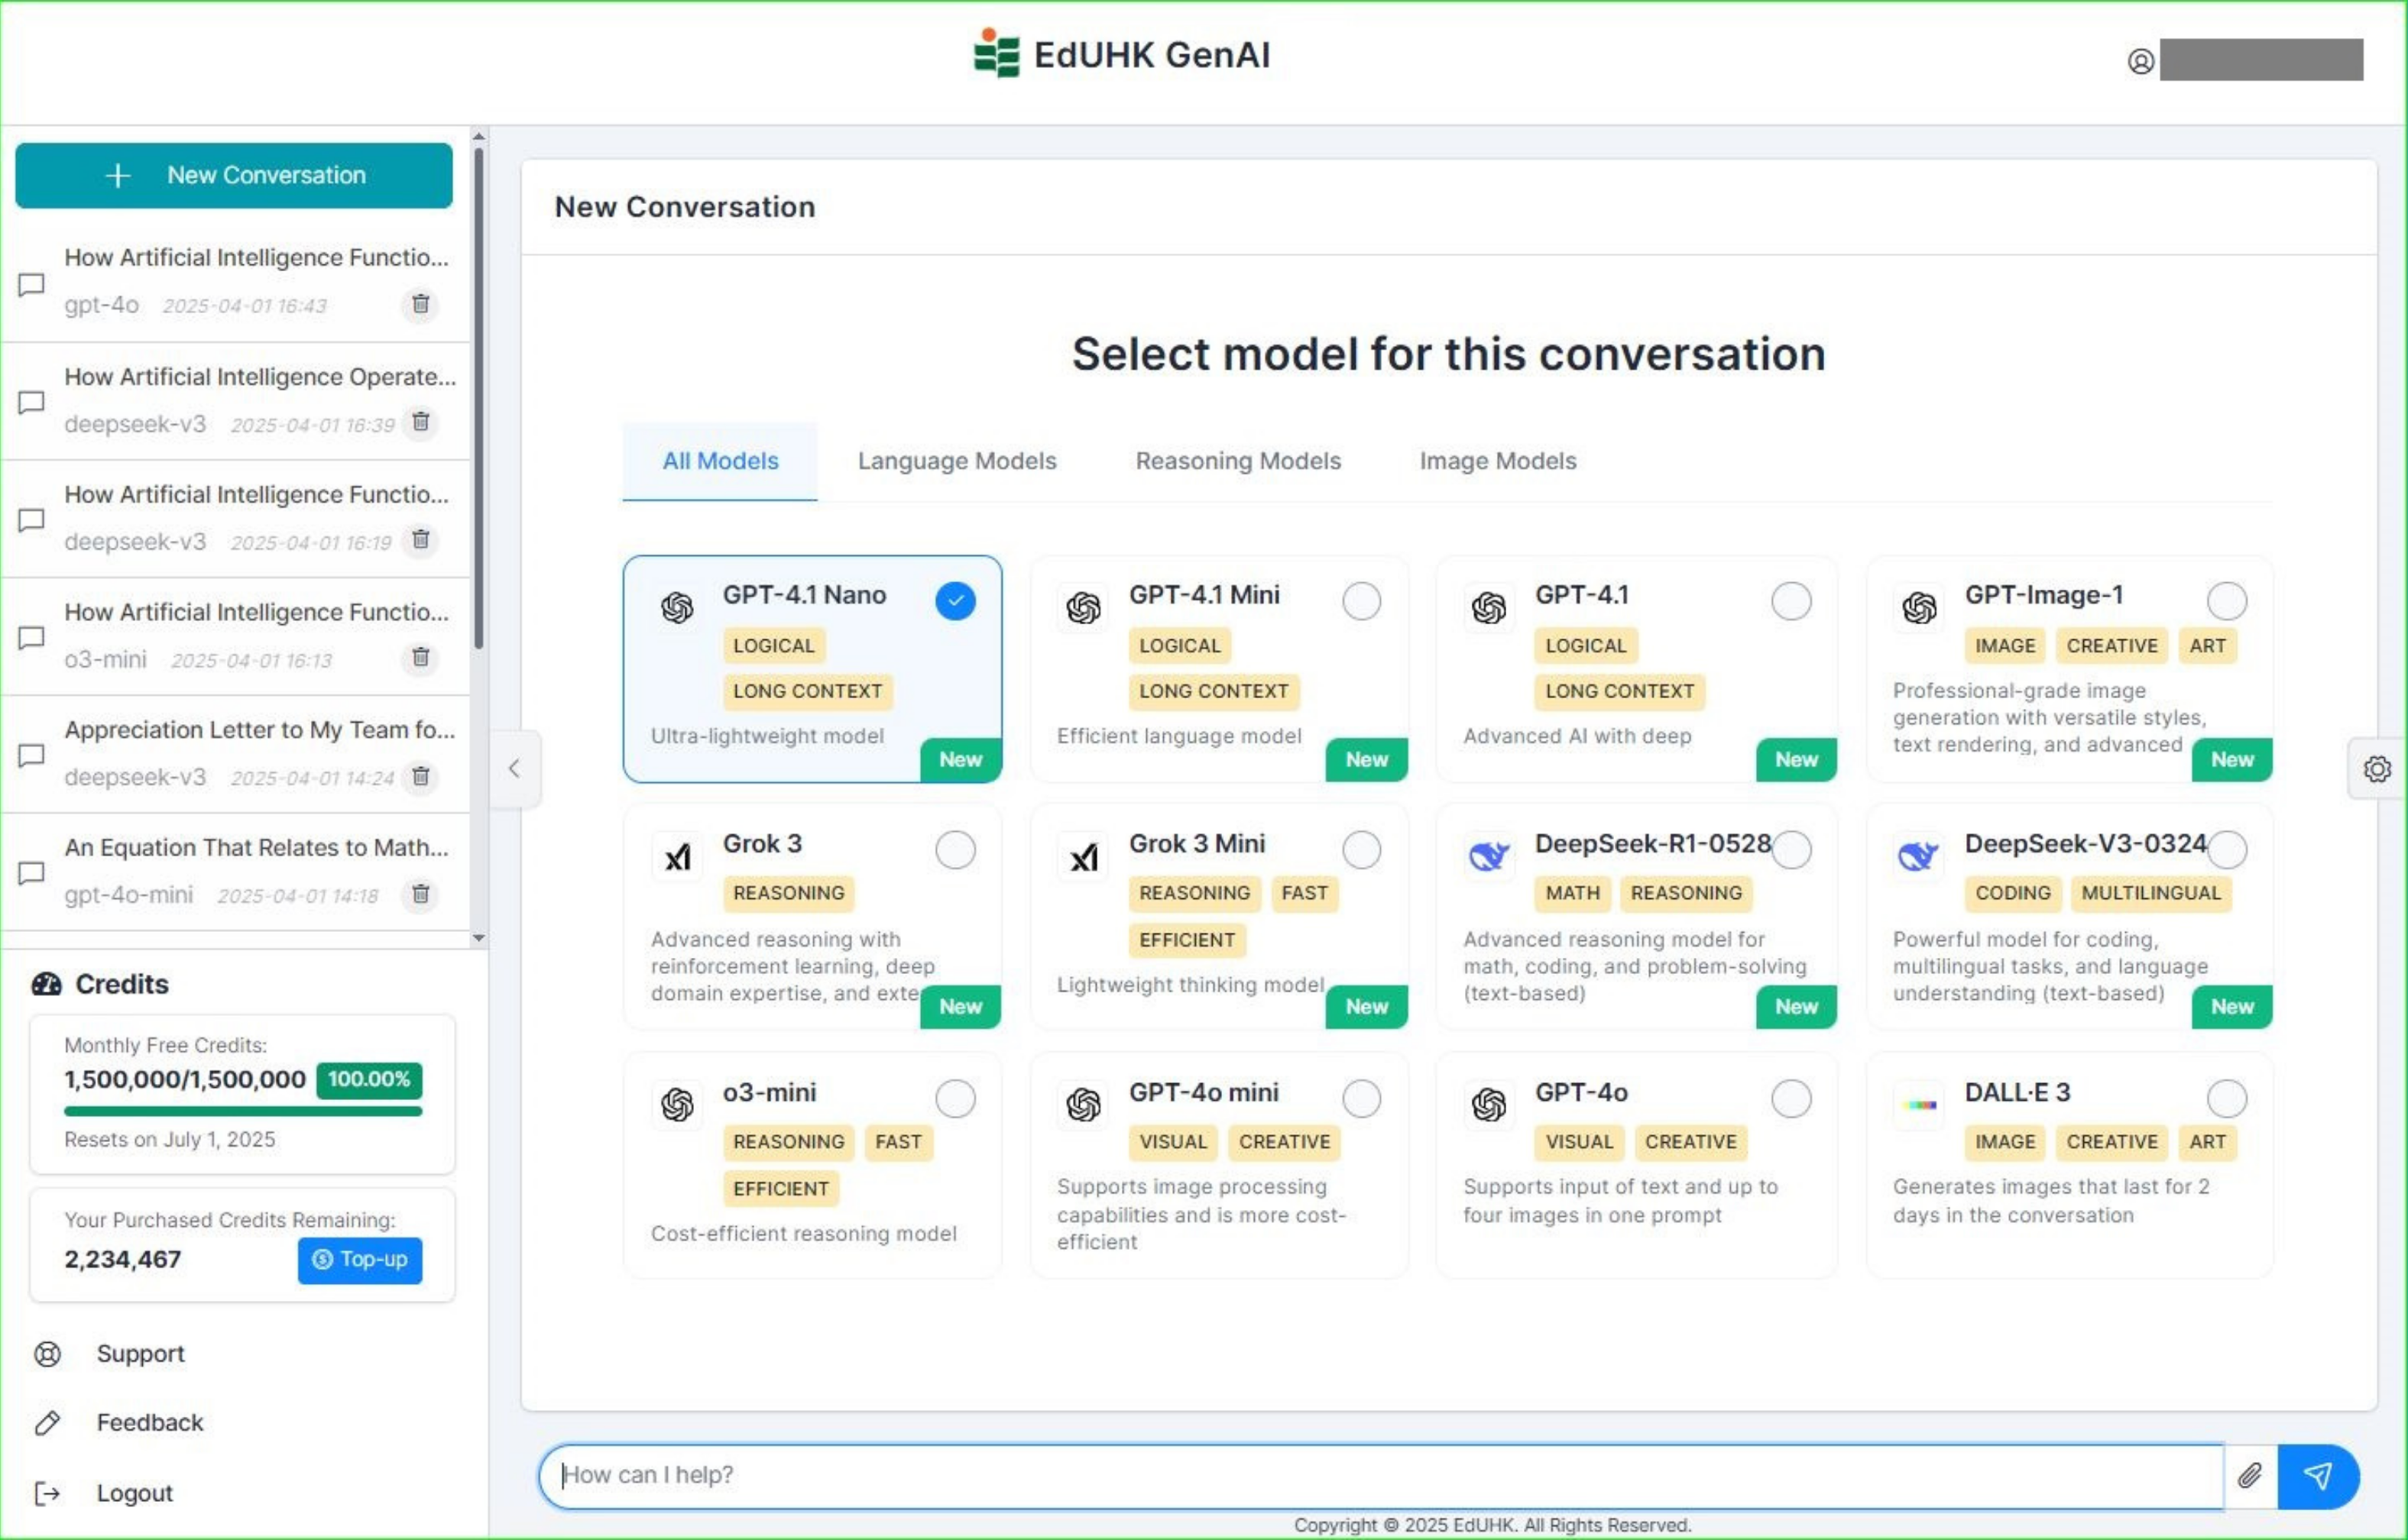Open the An Equation That Relates to Math conversation
The height and width of the screenshot is (1540, 2408).
click(x=236, y=871)
